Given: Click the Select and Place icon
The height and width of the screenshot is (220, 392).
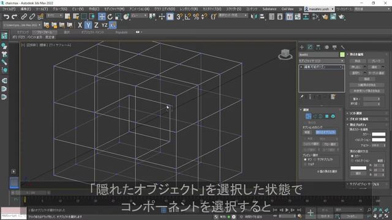Looking at the screenshot, I should 126,16.
